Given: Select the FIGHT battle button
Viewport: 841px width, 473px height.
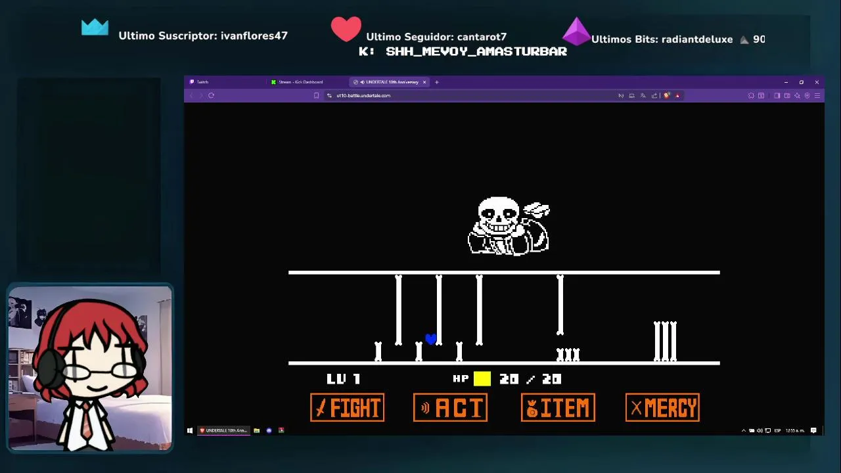Looking at the screenshot, I should tap(348, 408).
